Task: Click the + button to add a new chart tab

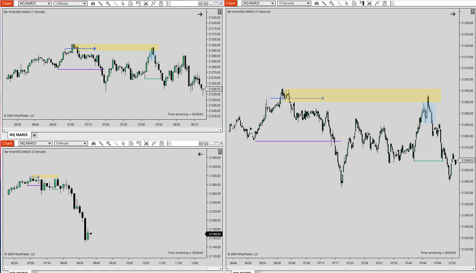Action: 34,135
